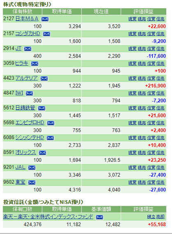This screenshot has width=172, height=234.
Task: Click the envelope icon beside 東宝
Action: tap(32, 182)
